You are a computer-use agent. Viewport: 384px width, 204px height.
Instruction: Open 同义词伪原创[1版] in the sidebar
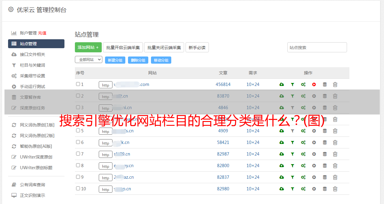pyautogui.click(x=37, y=125)
